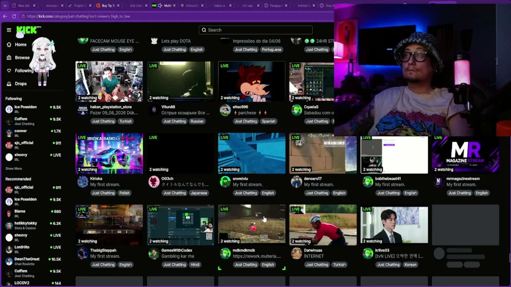
Task: Open mrmagazinestream's channel avatar
Action: point(439,182)
